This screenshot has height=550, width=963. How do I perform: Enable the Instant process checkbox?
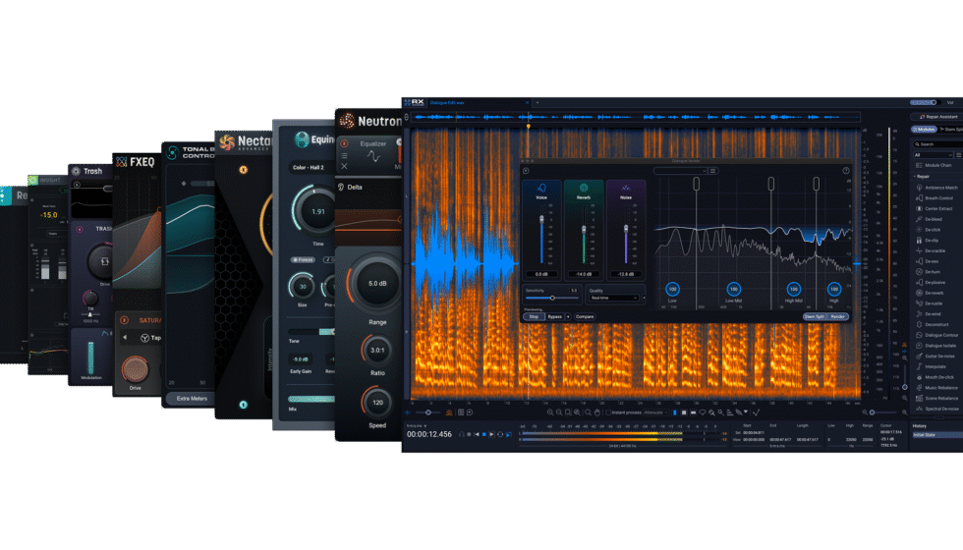[x=608, y=412]
